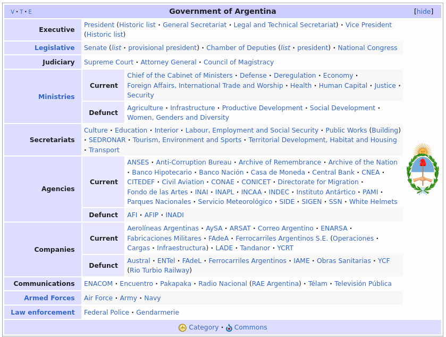Open Legal and Technical Secretariat link
Screen dimensions: 446x337
[x=285, y=25]
